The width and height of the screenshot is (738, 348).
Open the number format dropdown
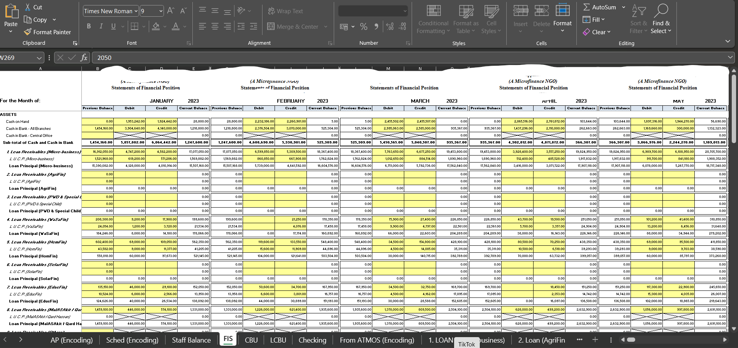tap(405, 11)
